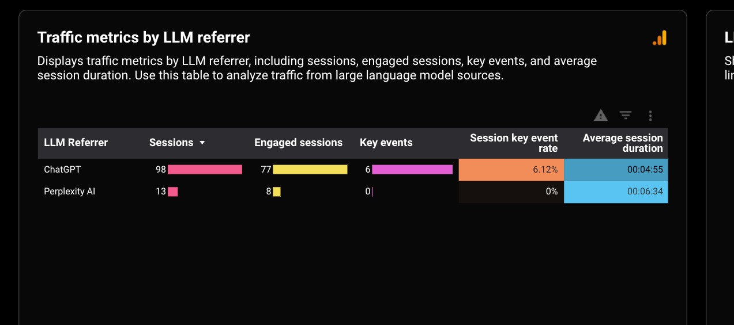Sort by LLM Referrer column header

pos(76,143)
